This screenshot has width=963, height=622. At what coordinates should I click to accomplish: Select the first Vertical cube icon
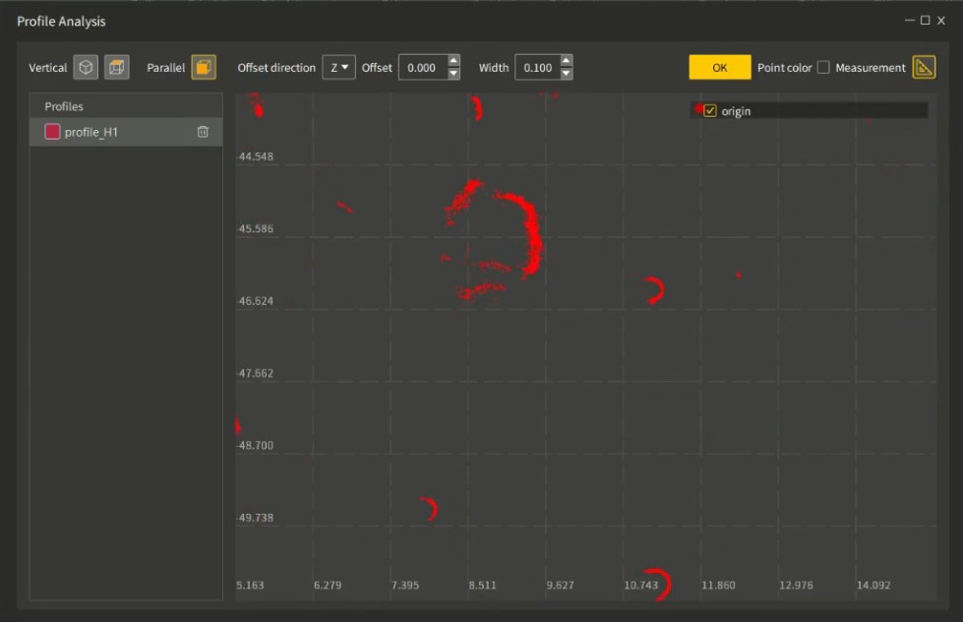pos(86,67)
